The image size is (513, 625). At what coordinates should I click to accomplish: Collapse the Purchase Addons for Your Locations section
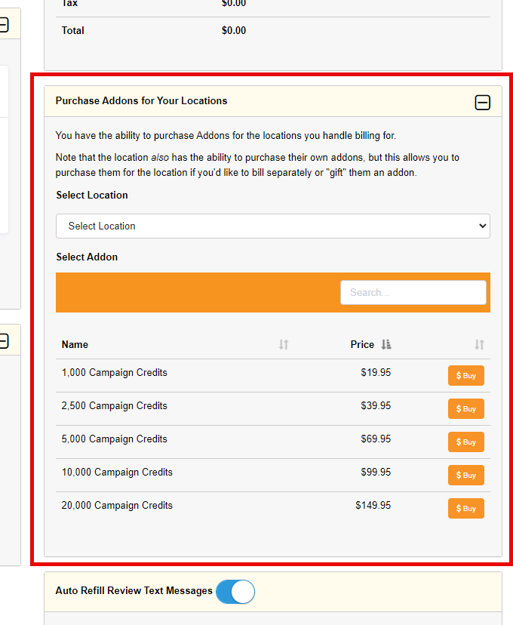tap(482, 102)
